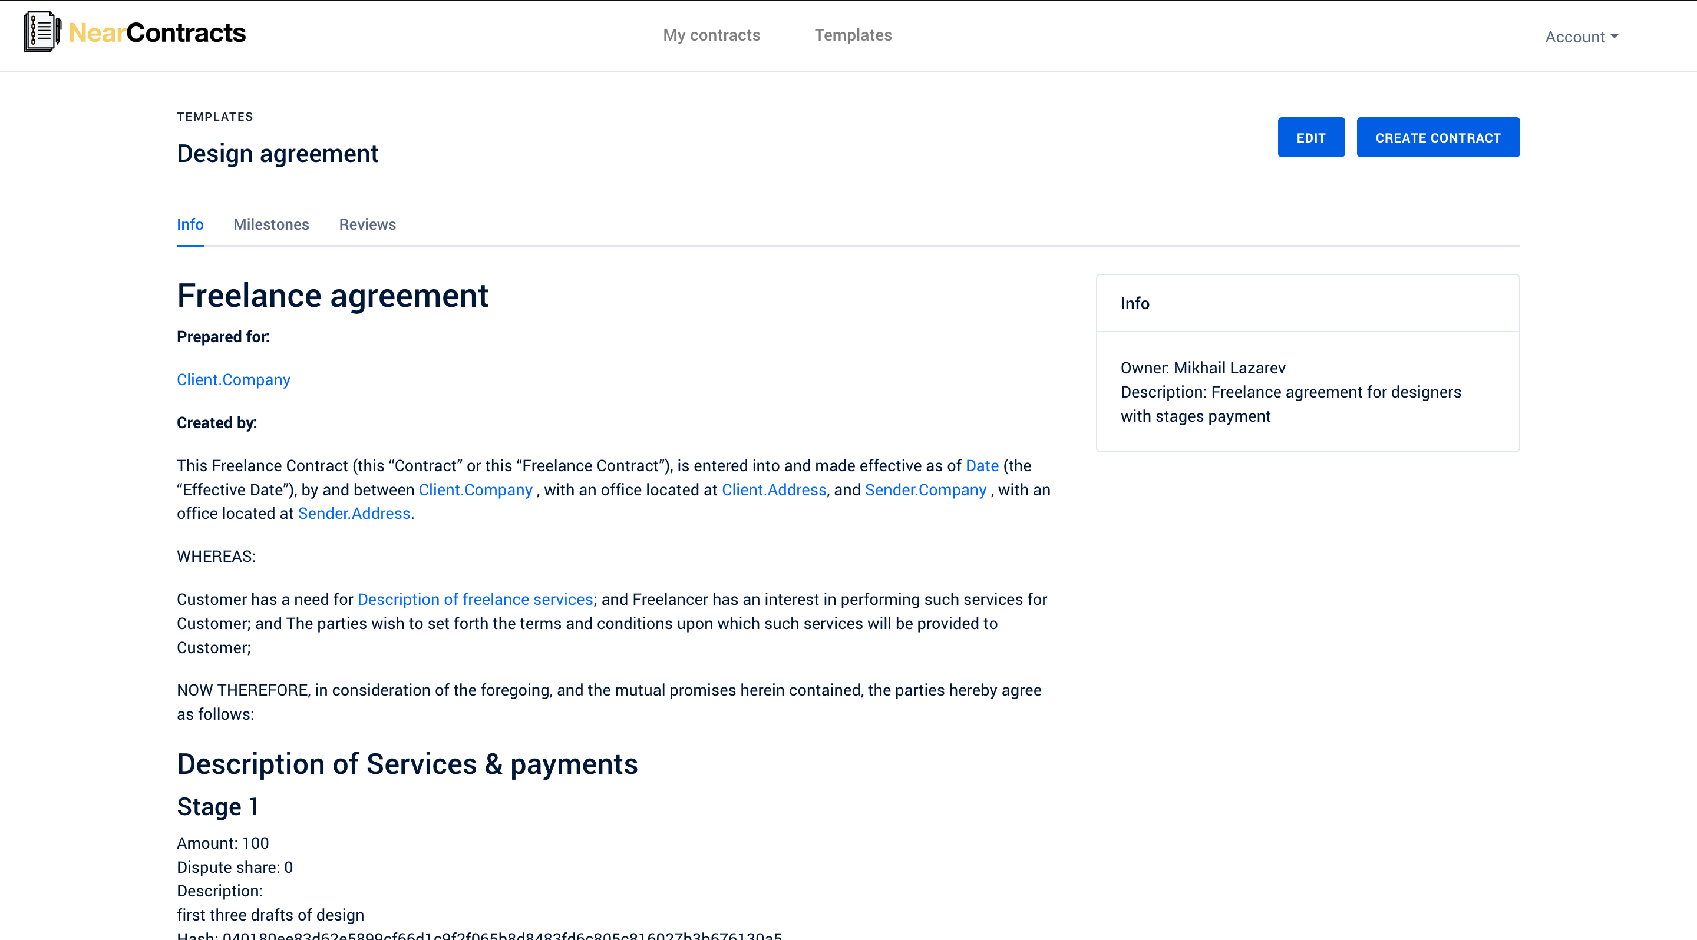Click the Info panel header

[x=1134, y=303]
